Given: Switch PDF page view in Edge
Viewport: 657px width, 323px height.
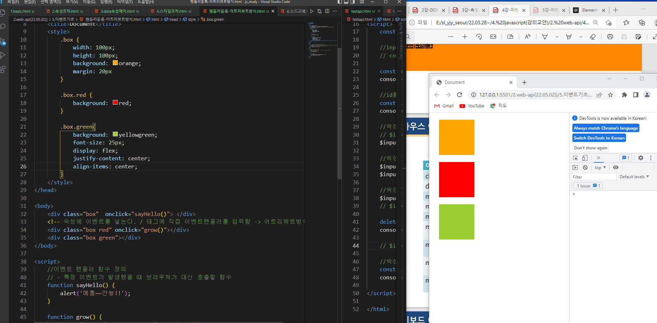Looking at the screenshot, I should point(510,37).
